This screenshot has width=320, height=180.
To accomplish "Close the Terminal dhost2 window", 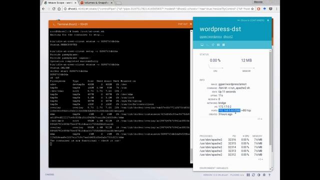I will pyautogui.click(x=191, y=24).
